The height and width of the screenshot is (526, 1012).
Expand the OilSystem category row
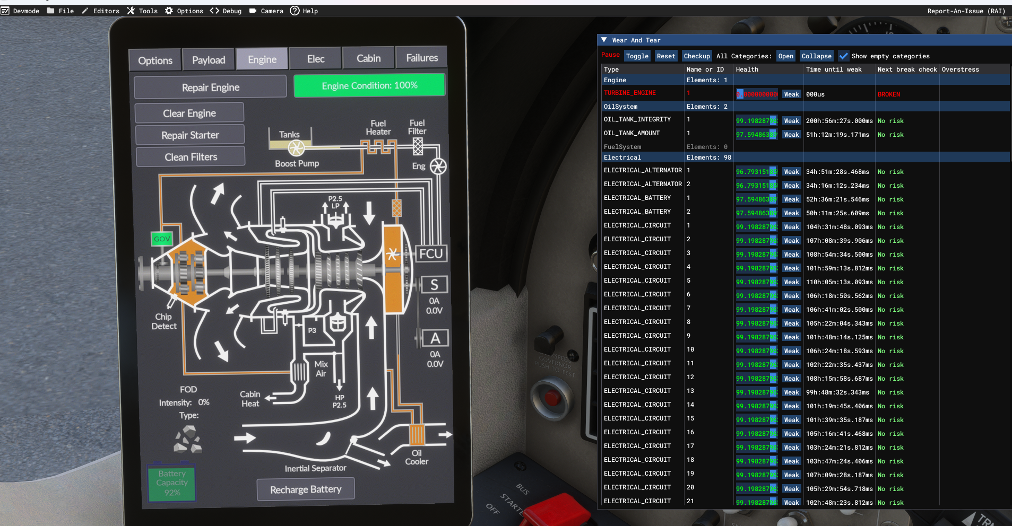coord(620,107)
